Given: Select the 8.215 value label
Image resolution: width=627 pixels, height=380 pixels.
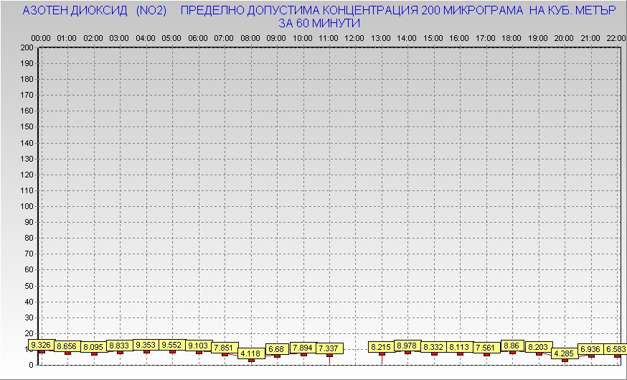Looking at the screenshot, I should coord(381,348).
